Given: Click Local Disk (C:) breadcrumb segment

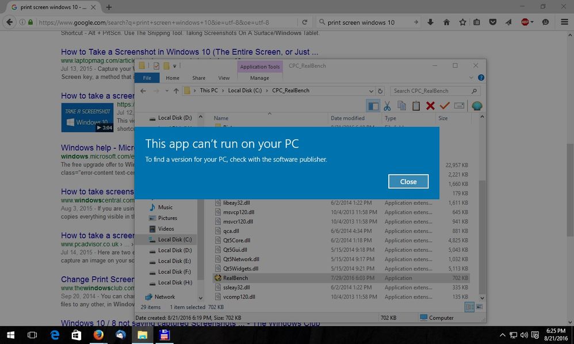Looking at the screenshot, I should (245, 91).
